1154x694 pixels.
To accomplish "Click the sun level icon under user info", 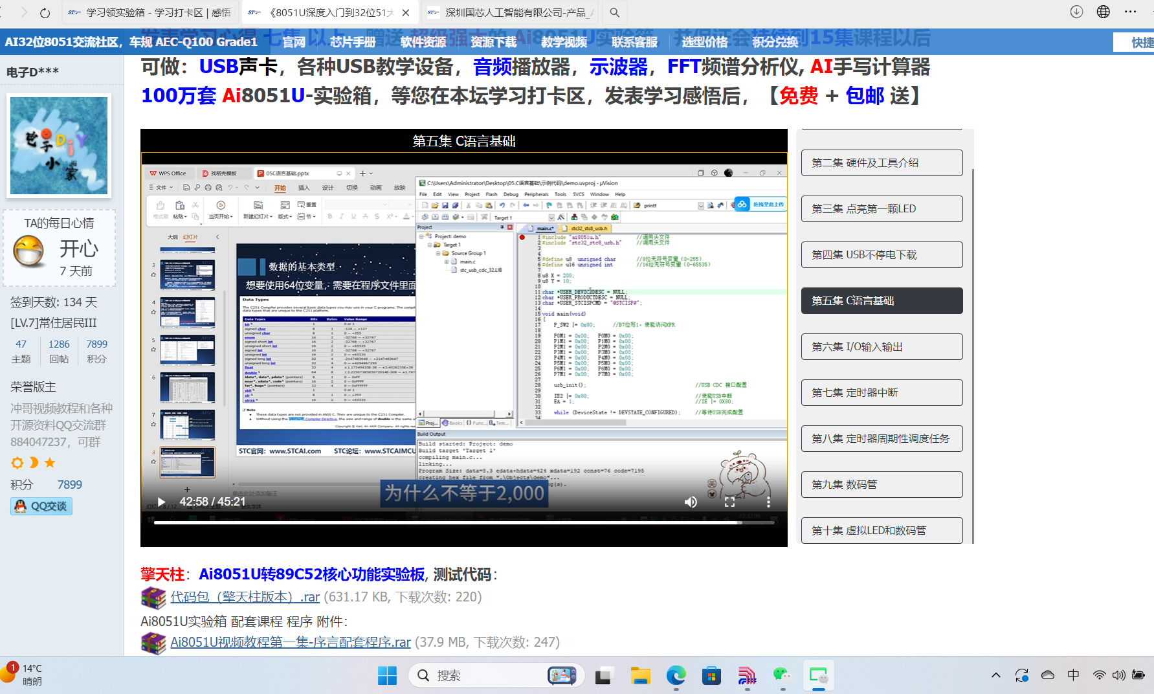I will coord(17,463).
